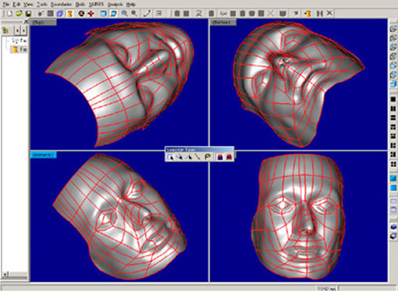Click the four-viewport layout icon in right sidebar
The height and width of the screenshot is (291, 398).
coord(393,164)
